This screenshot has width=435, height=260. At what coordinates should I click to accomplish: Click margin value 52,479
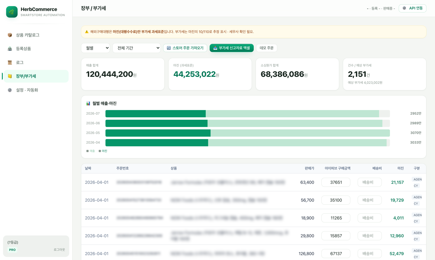click(x=397, y=254)
